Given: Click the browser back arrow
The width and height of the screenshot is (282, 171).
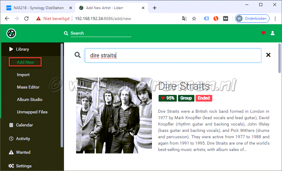Looking at the screenshot, I should (x=7, y=18).
